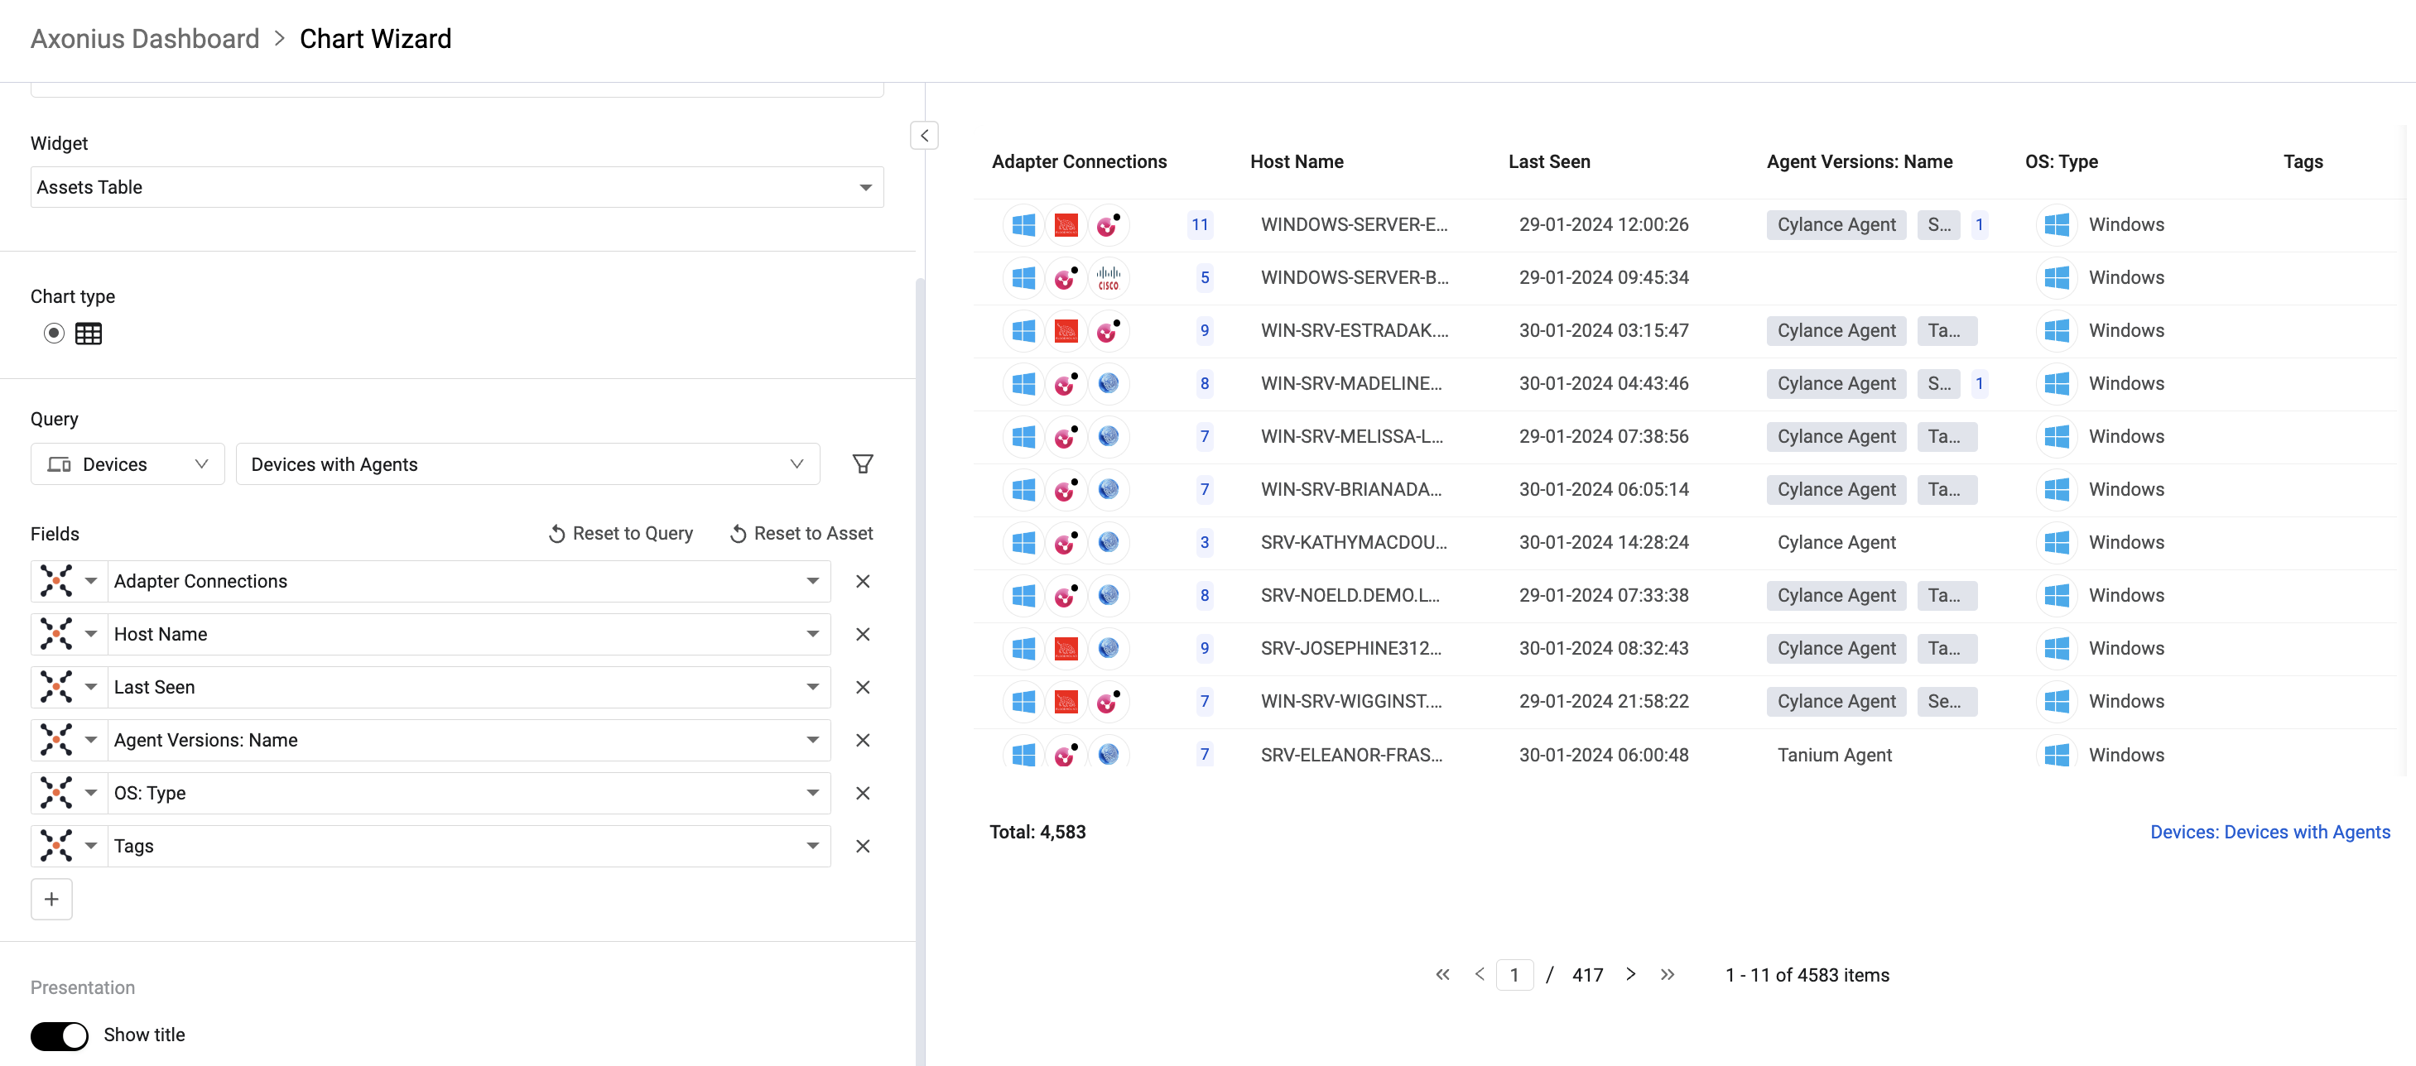Open the Devices with Agents query dropdown
This screenshot has height=1066, width=2416.
[x=527, y=464]
